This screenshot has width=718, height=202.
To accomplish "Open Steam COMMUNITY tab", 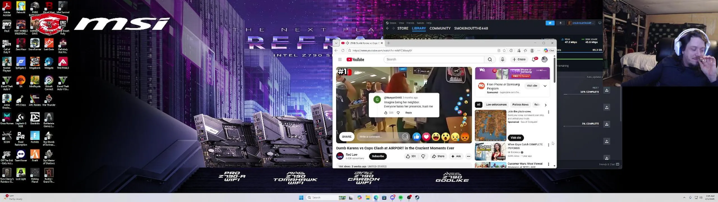I will (440, 28).
